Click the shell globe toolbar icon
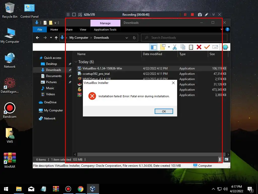 click(x=225, y=47)
